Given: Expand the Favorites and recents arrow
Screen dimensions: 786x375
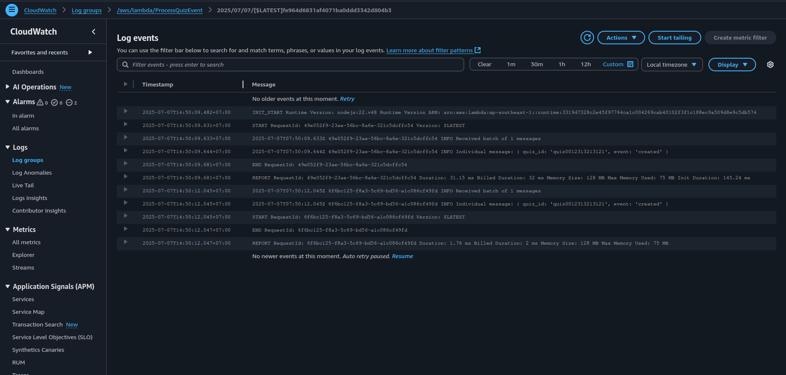Looking at the screenshot, I should click(90, 52).
